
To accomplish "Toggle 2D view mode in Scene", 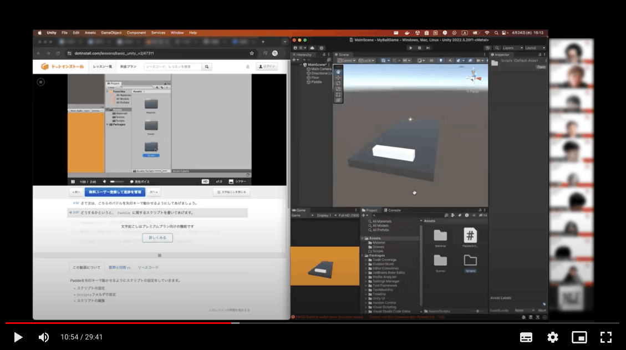I will (431, 60).
